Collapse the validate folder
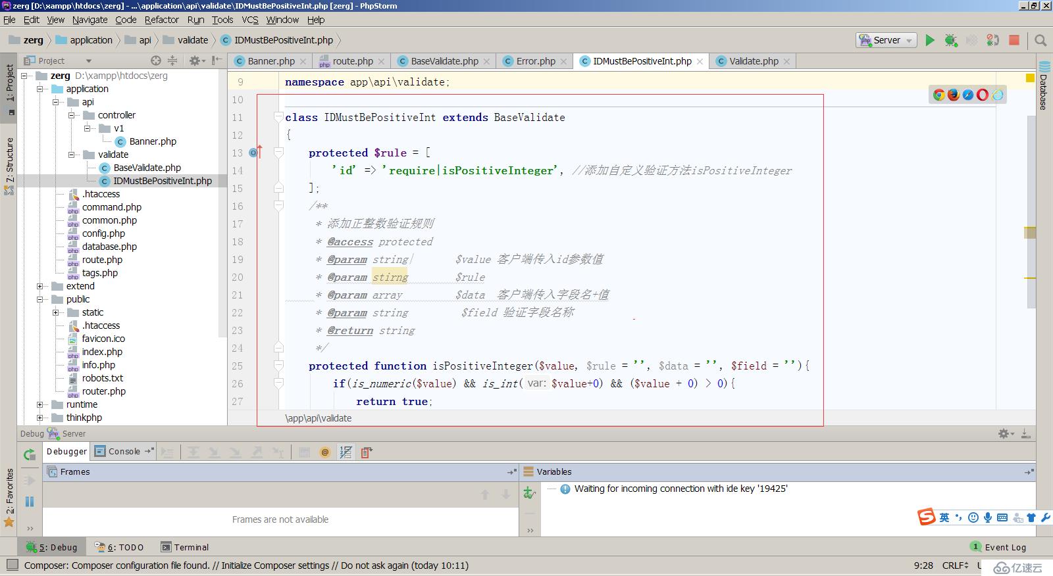The image size is (1053, 576). [x=72, y=155]
